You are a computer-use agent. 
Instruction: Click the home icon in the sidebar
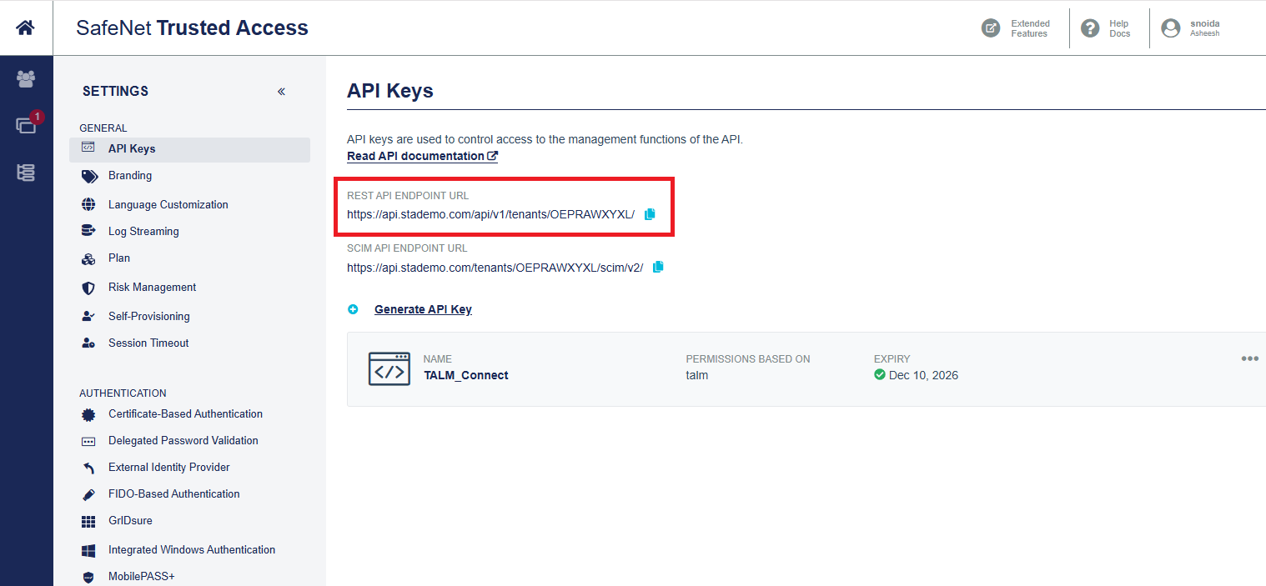25,27
